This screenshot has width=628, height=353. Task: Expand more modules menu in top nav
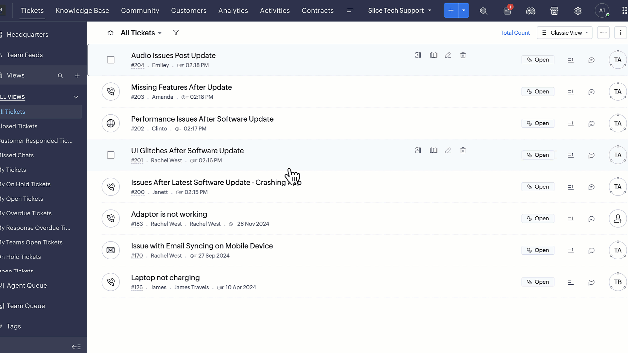pos(350,10)
